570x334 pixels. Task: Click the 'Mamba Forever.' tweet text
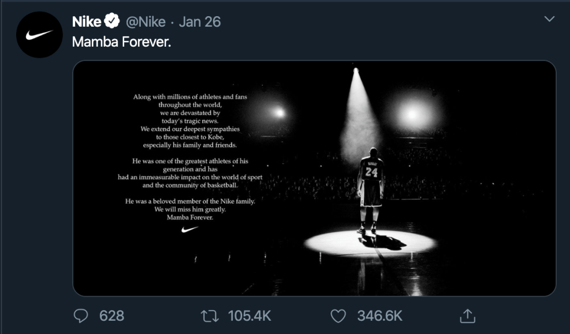tap(121, 42)
